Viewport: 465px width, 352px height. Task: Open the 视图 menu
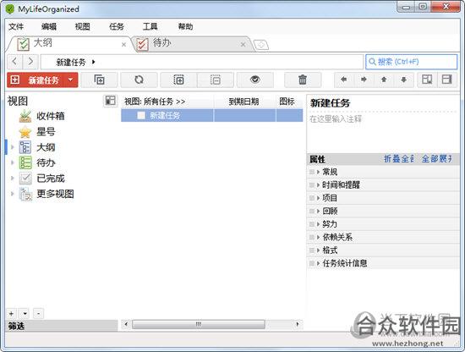tap(83, 27)
